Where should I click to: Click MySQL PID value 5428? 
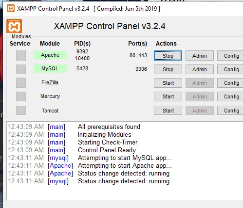(x=82, y=68)
